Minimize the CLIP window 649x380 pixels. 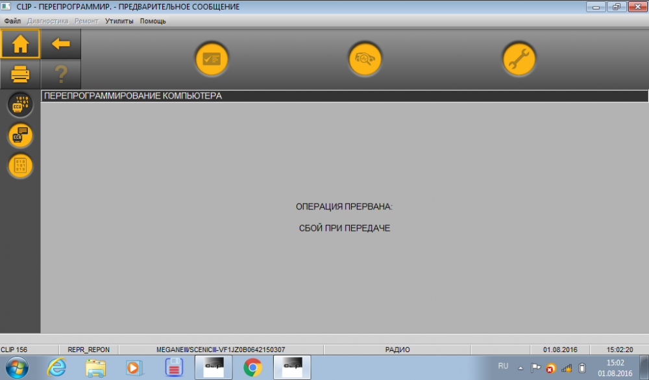(596, 7)
